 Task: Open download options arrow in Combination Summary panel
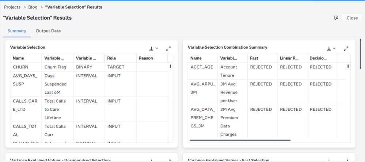(x=334, y=48)
